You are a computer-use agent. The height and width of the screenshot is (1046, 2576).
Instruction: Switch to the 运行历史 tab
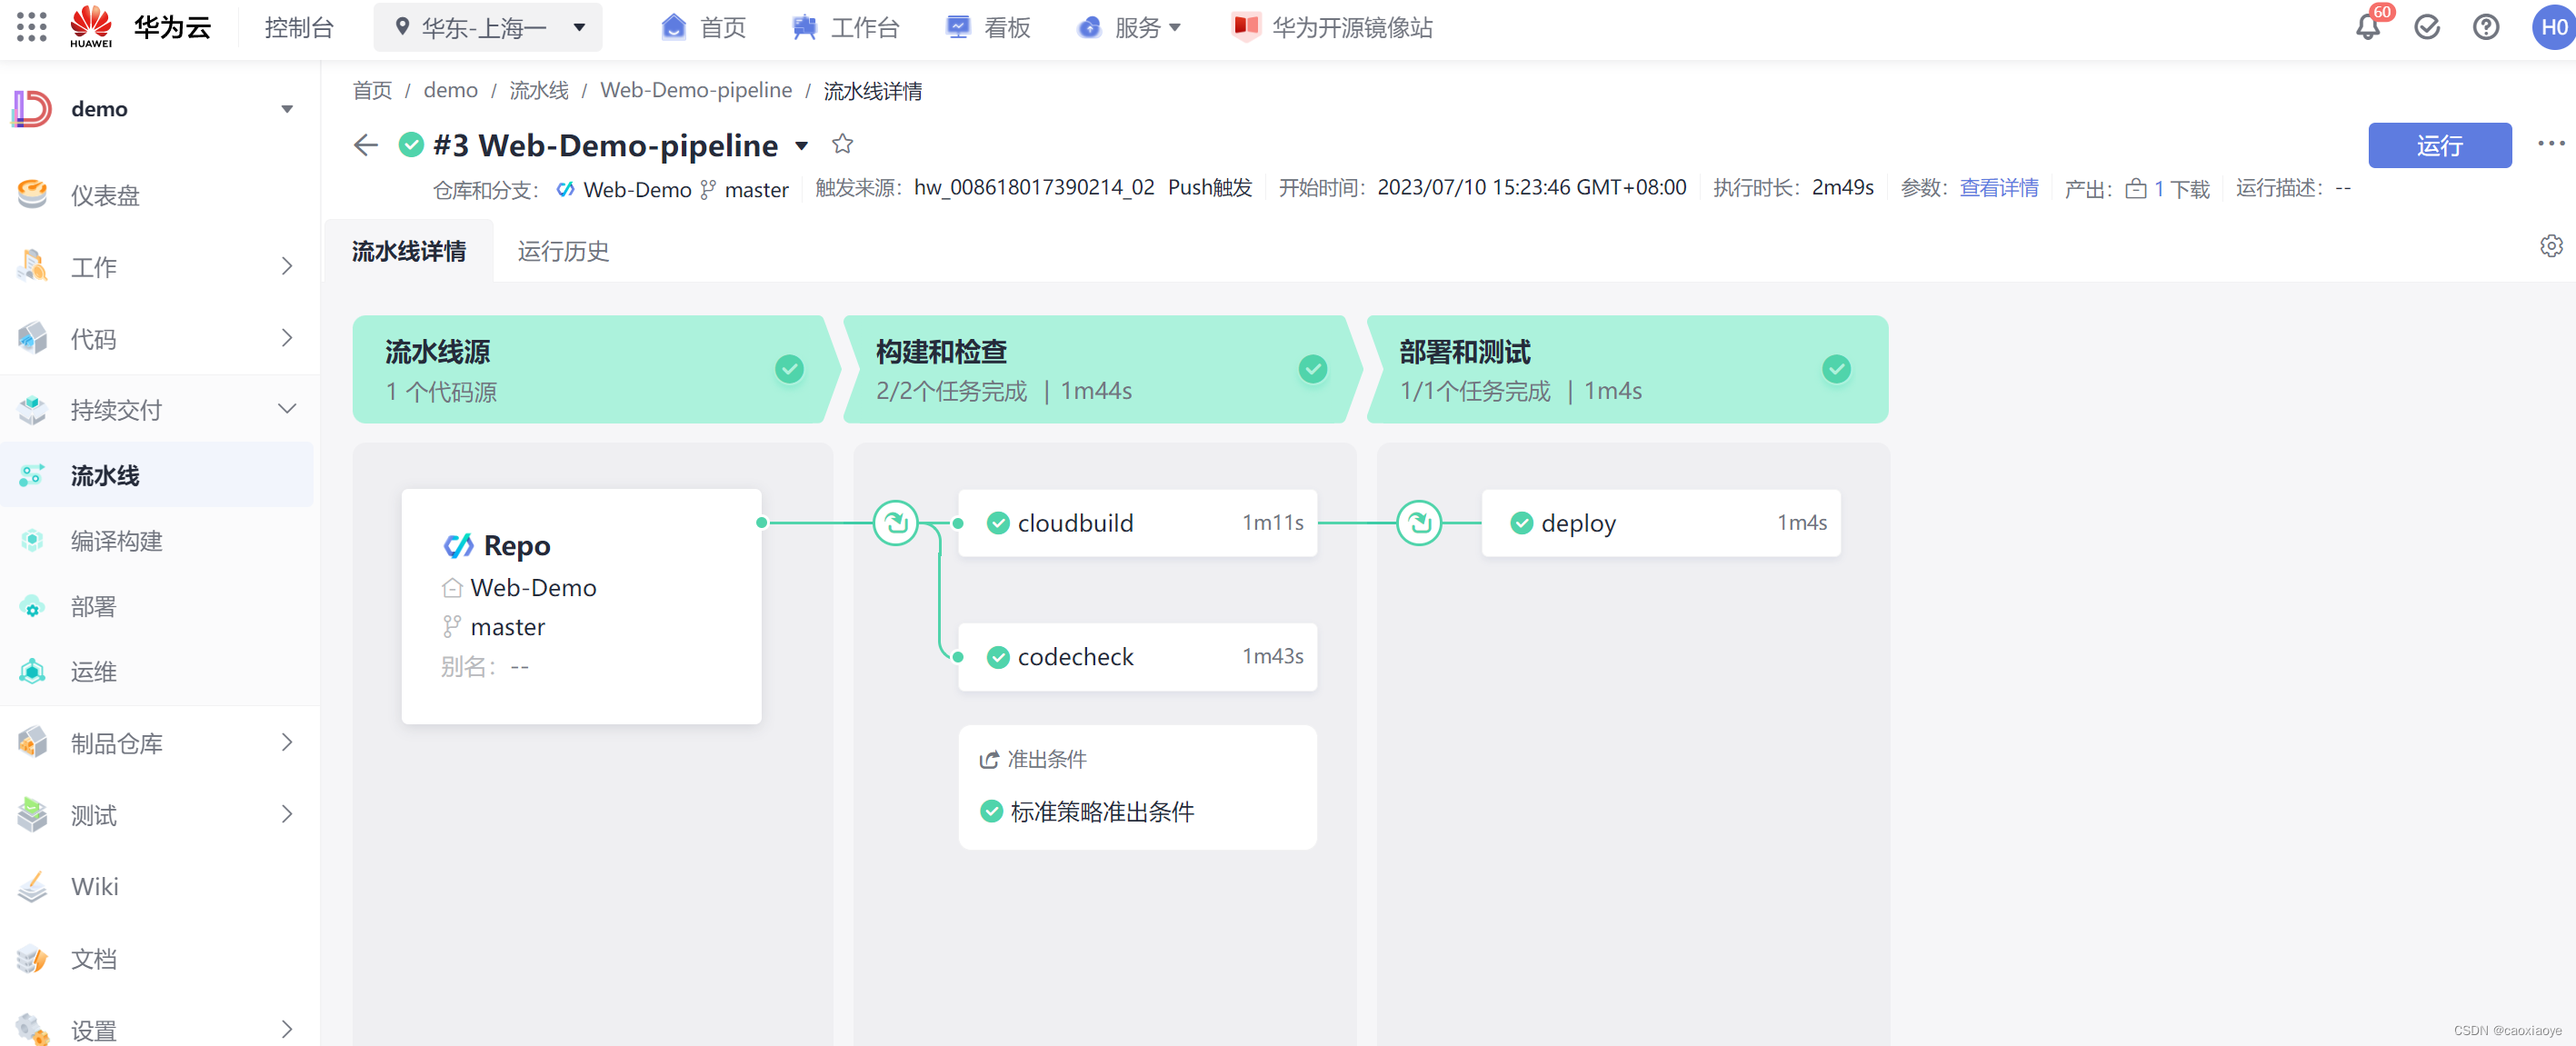click(x=563, y=251)
